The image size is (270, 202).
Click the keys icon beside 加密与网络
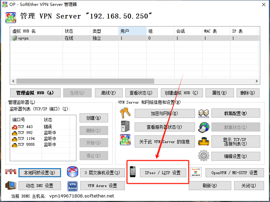point(125,113)
